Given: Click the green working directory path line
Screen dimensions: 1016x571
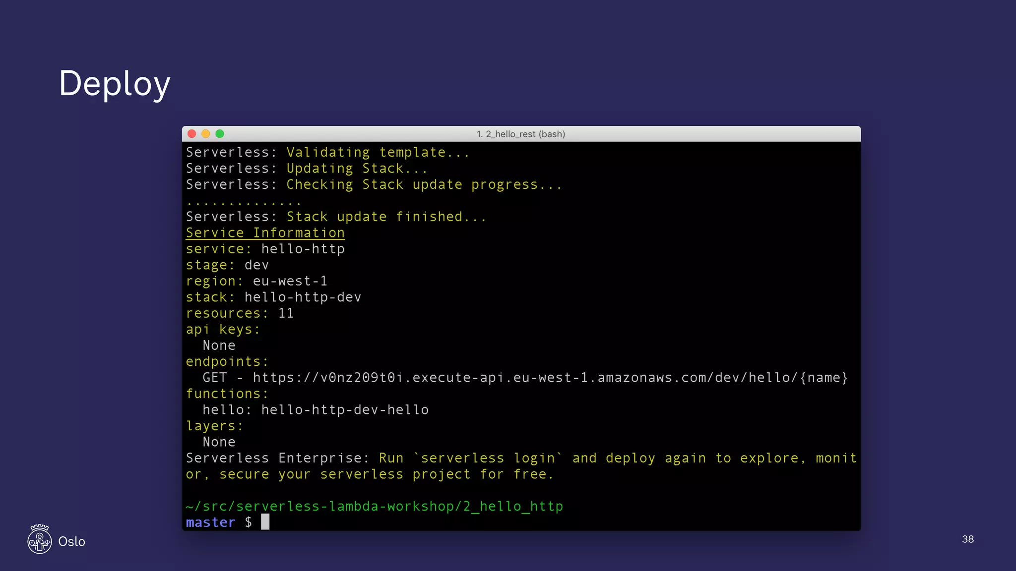Looking at the screenshot, I should [375, 507].
